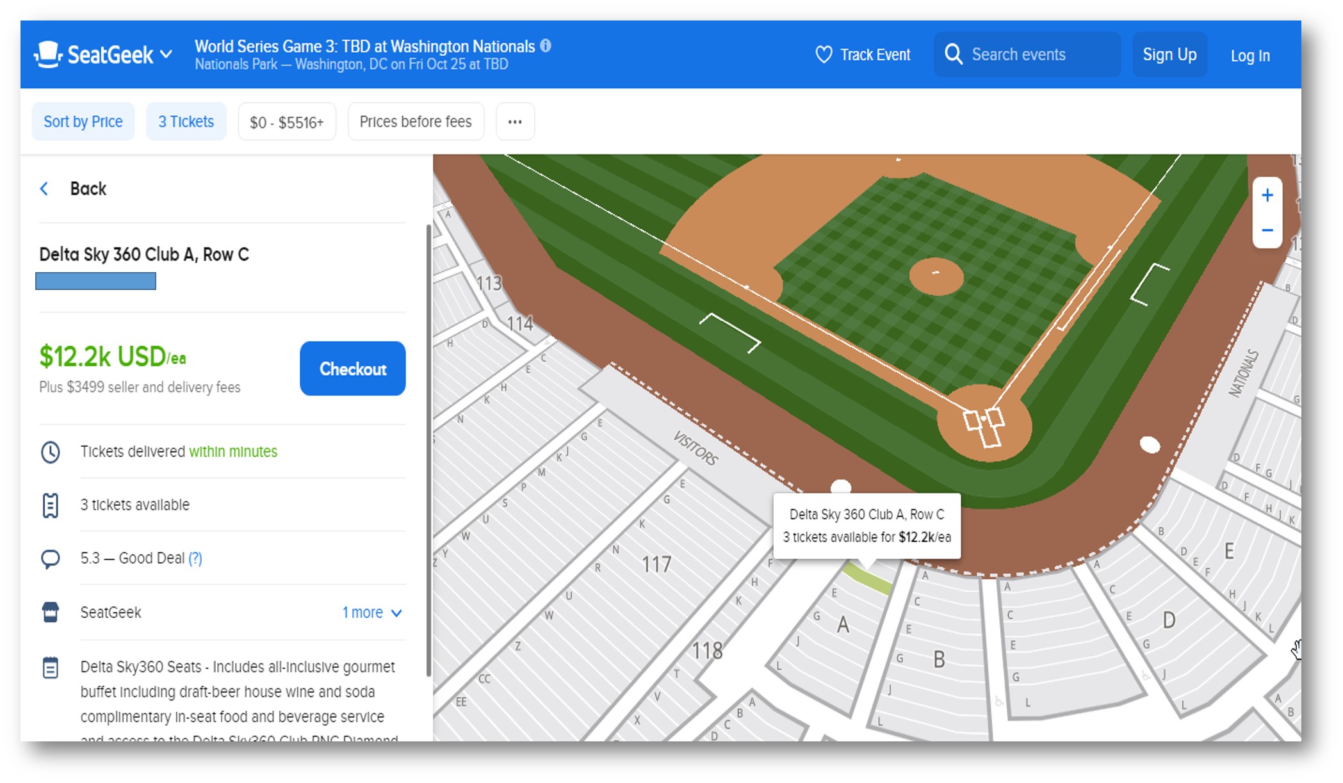1343x783 pixels.
Task: Focus the Search events field
Action: click(1027, 54)
